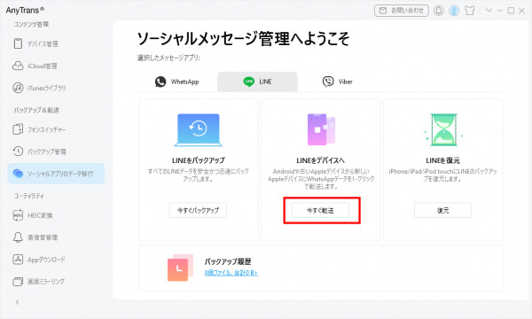532x319 pixels.
Task: Open iCloud管理 cloud icon entry
Action: [35, 66]
